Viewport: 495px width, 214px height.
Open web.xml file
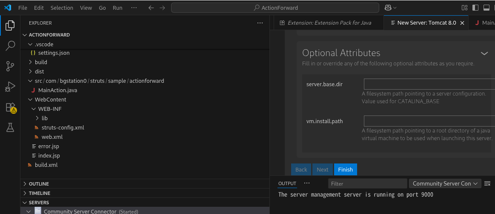click(x=52, y=137)
